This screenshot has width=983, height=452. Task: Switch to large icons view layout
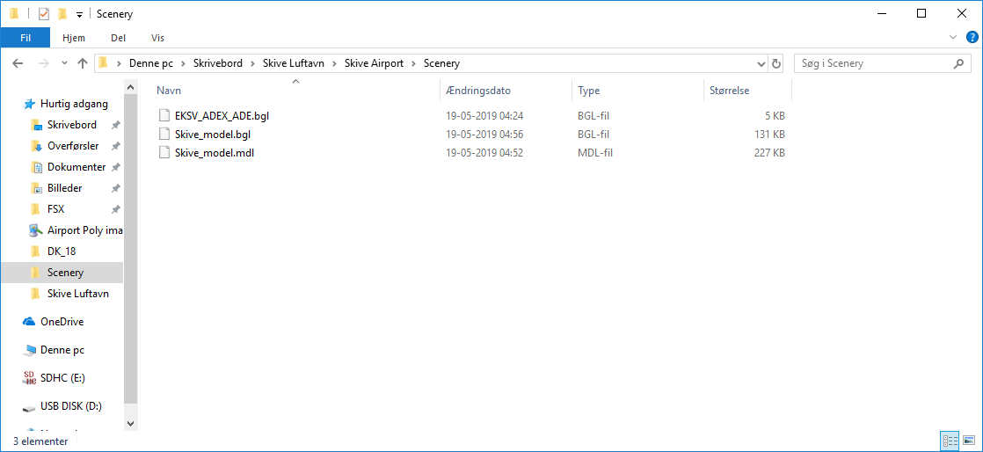tap(967, 441)
